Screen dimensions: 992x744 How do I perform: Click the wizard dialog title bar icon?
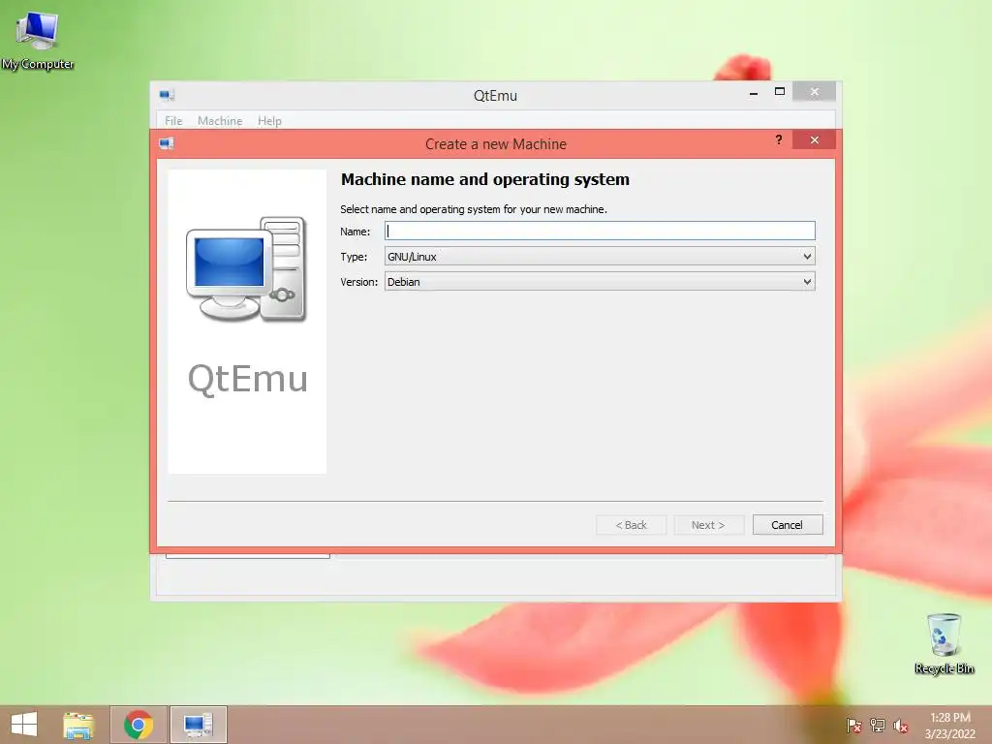click(x=167, y=143)
